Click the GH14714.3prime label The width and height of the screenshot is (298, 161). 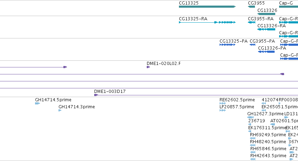pos(77,107)
